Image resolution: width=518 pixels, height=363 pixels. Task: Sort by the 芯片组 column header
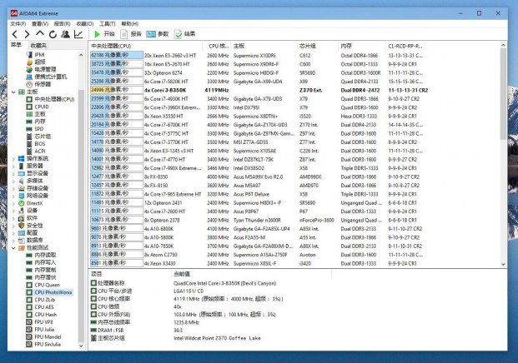tap(307, 46)
